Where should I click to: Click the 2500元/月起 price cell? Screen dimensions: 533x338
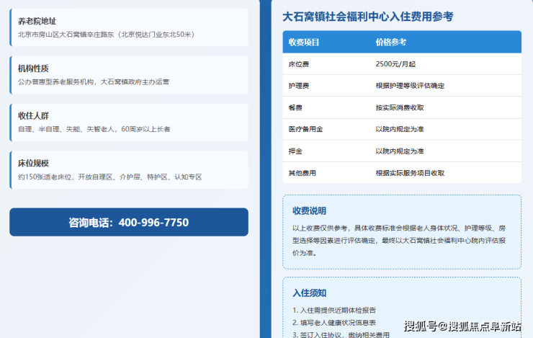click(x=395, y=64)
